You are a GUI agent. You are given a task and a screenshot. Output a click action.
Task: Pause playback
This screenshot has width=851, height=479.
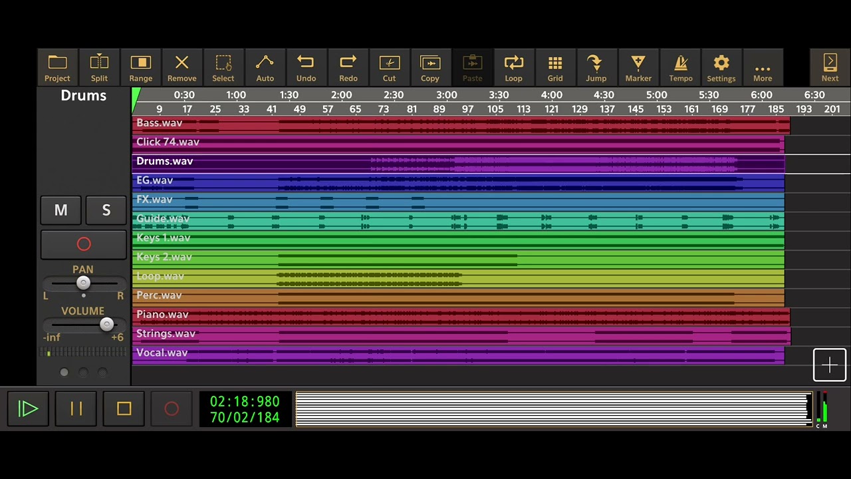coord(76,408)
